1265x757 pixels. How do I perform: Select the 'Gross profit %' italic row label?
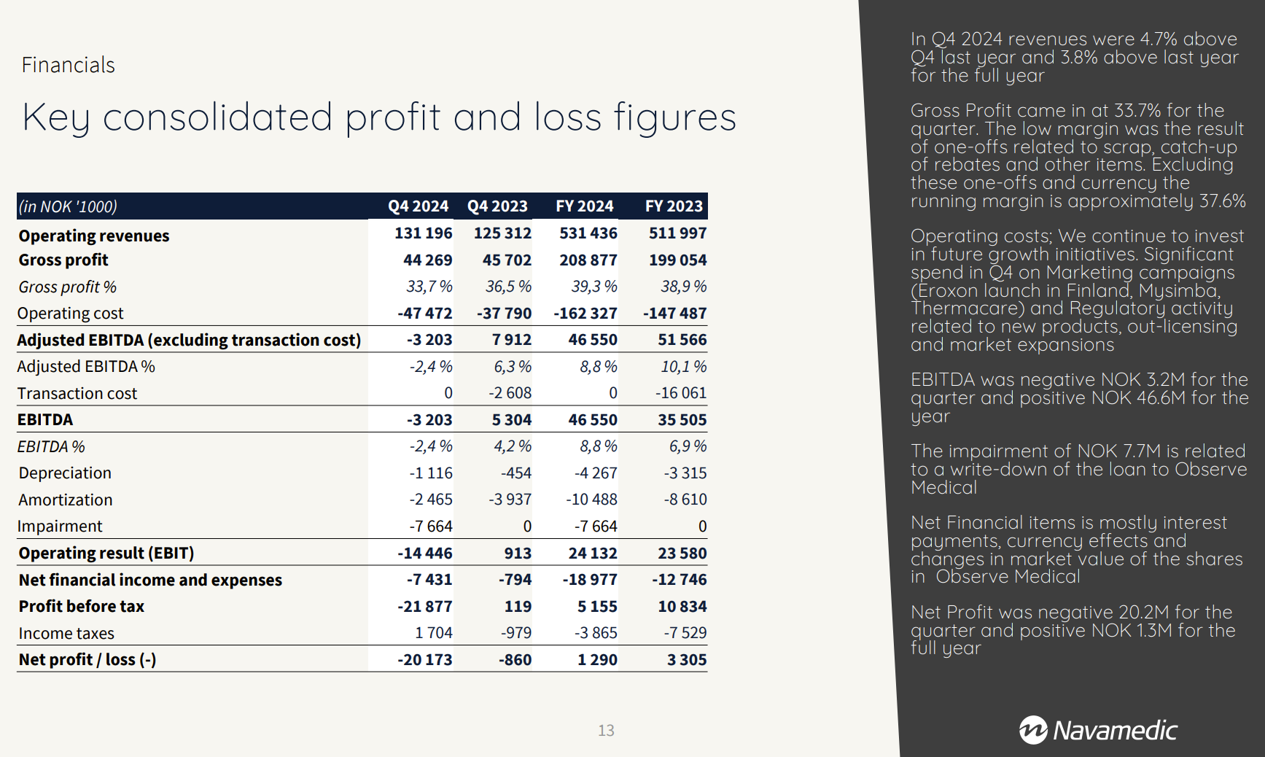68,287
